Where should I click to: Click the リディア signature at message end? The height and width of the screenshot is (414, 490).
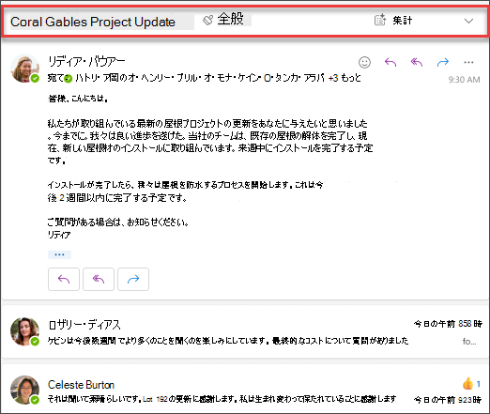[x=59, y=235]
